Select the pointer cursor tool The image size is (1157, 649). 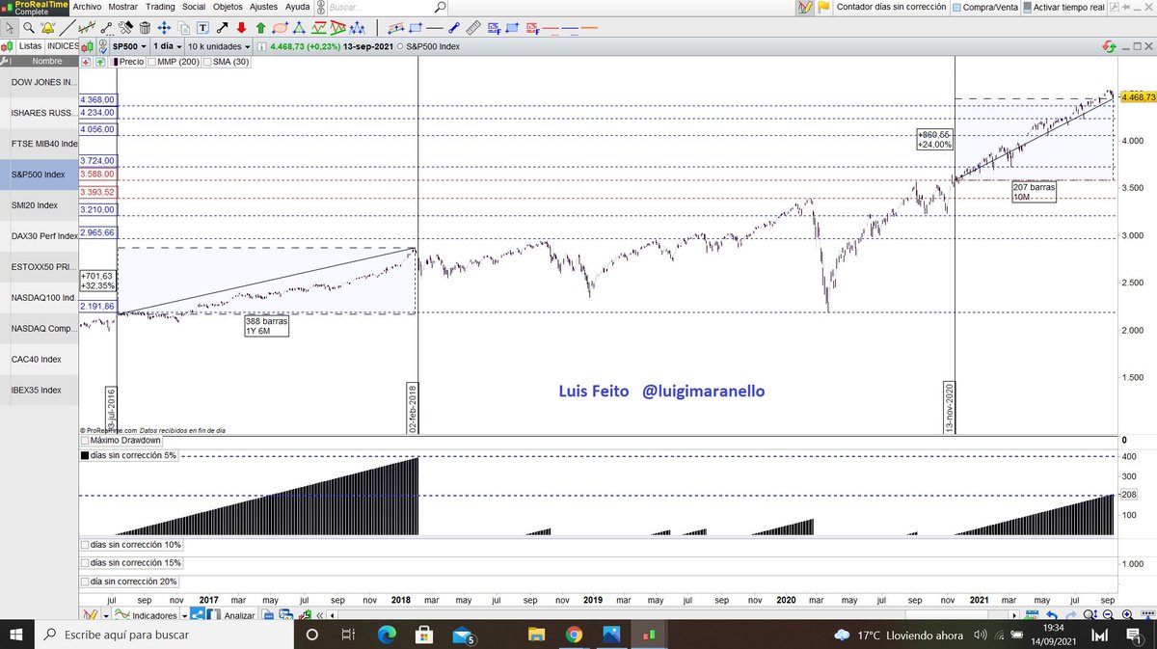[x=9, y=27]
